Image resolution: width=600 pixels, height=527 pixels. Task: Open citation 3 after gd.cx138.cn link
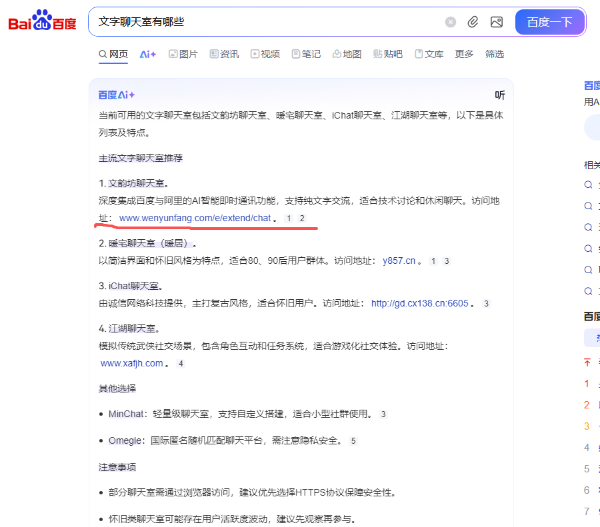point(487,304)
